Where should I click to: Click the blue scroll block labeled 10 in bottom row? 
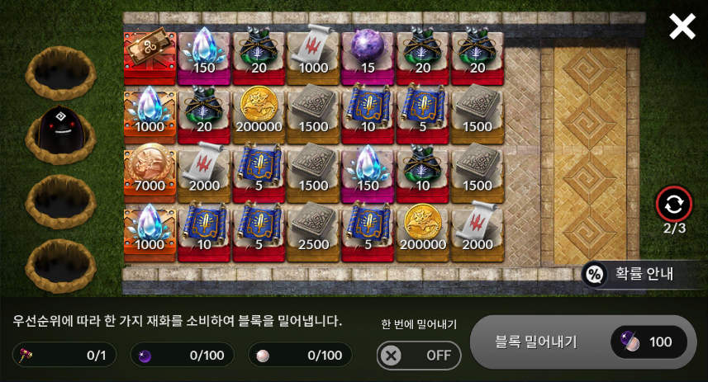tap(204, 233)
